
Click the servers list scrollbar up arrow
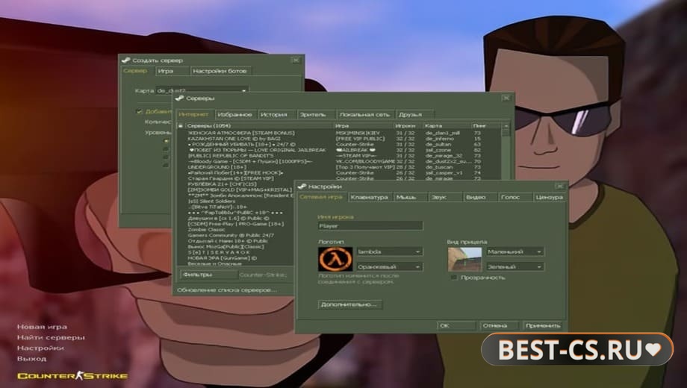point(506,126)
